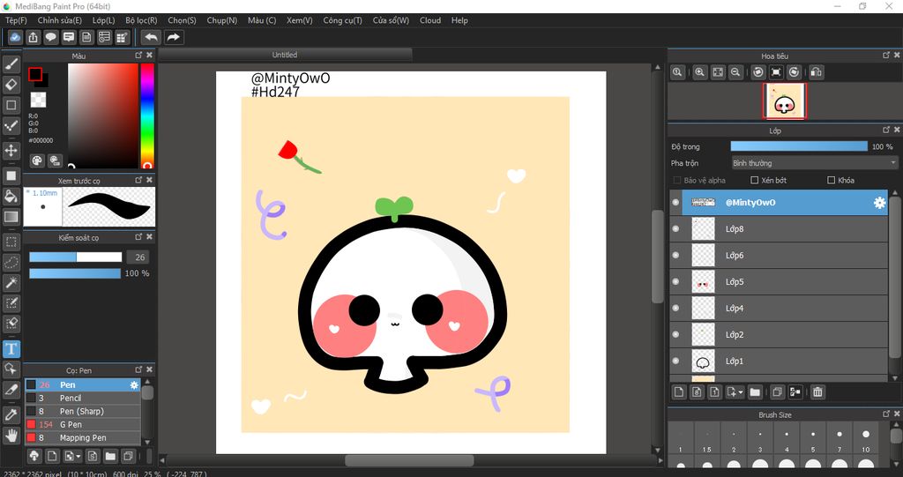Open the Công cụ(T) menu
The image size is (903, 477).
click(343, 20)
